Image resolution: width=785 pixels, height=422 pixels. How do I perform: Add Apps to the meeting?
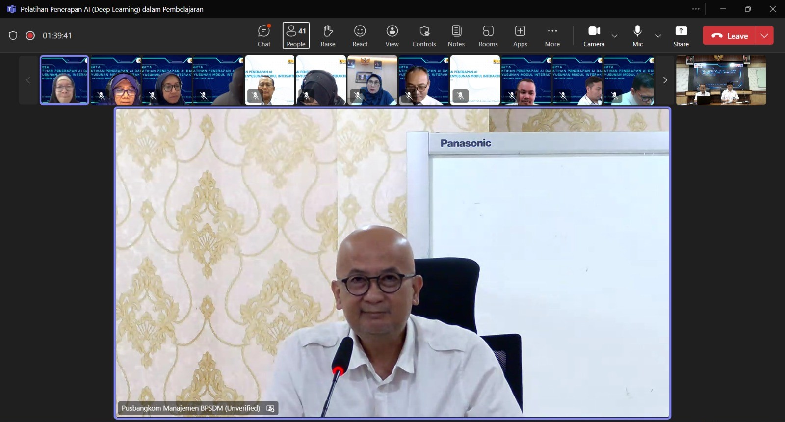coord(520,36)
